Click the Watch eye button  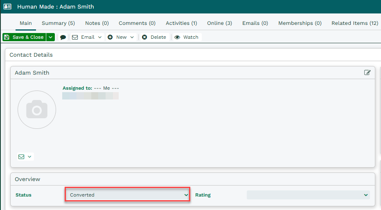[x=187, y=37]
